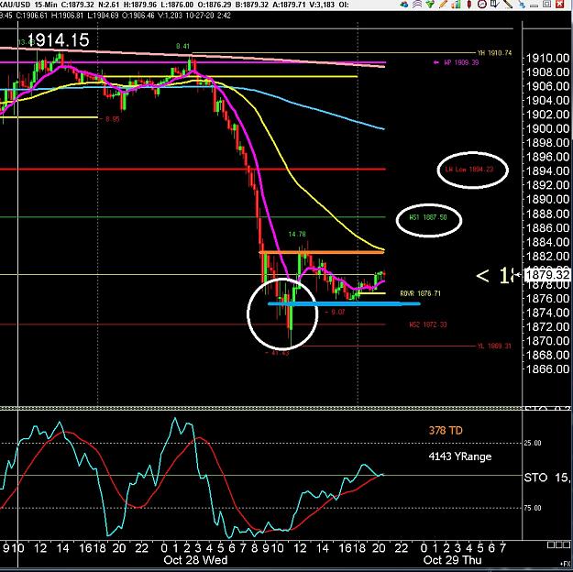
Task: Click the time axis label Oct 28 Wed
Action: (195, 560)
